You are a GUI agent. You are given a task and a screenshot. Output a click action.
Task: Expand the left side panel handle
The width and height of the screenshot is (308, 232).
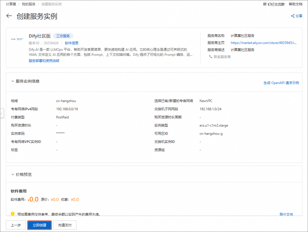(2, 113)
